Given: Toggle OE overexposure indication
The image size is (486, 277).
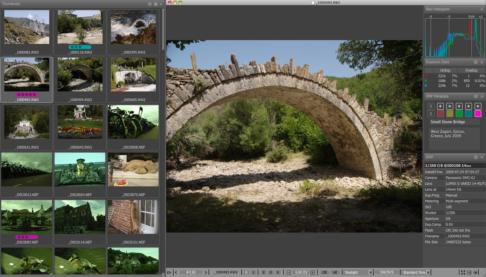Looking at the screenshot, I should click(x=324, y=272).
